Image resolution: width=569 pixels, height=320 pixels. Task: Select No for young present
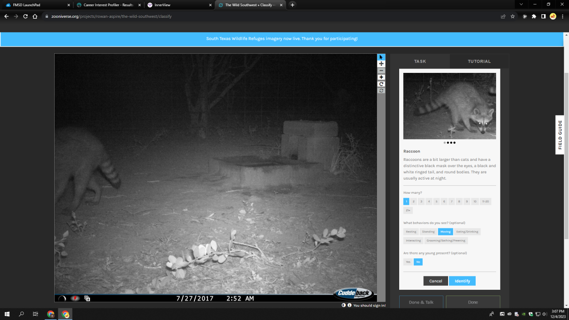pos(418,262)
